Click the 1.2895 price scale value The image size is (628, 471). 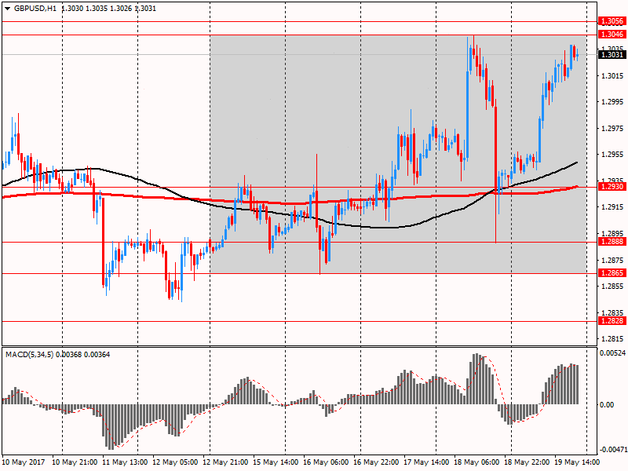click(x=612, y=233)
